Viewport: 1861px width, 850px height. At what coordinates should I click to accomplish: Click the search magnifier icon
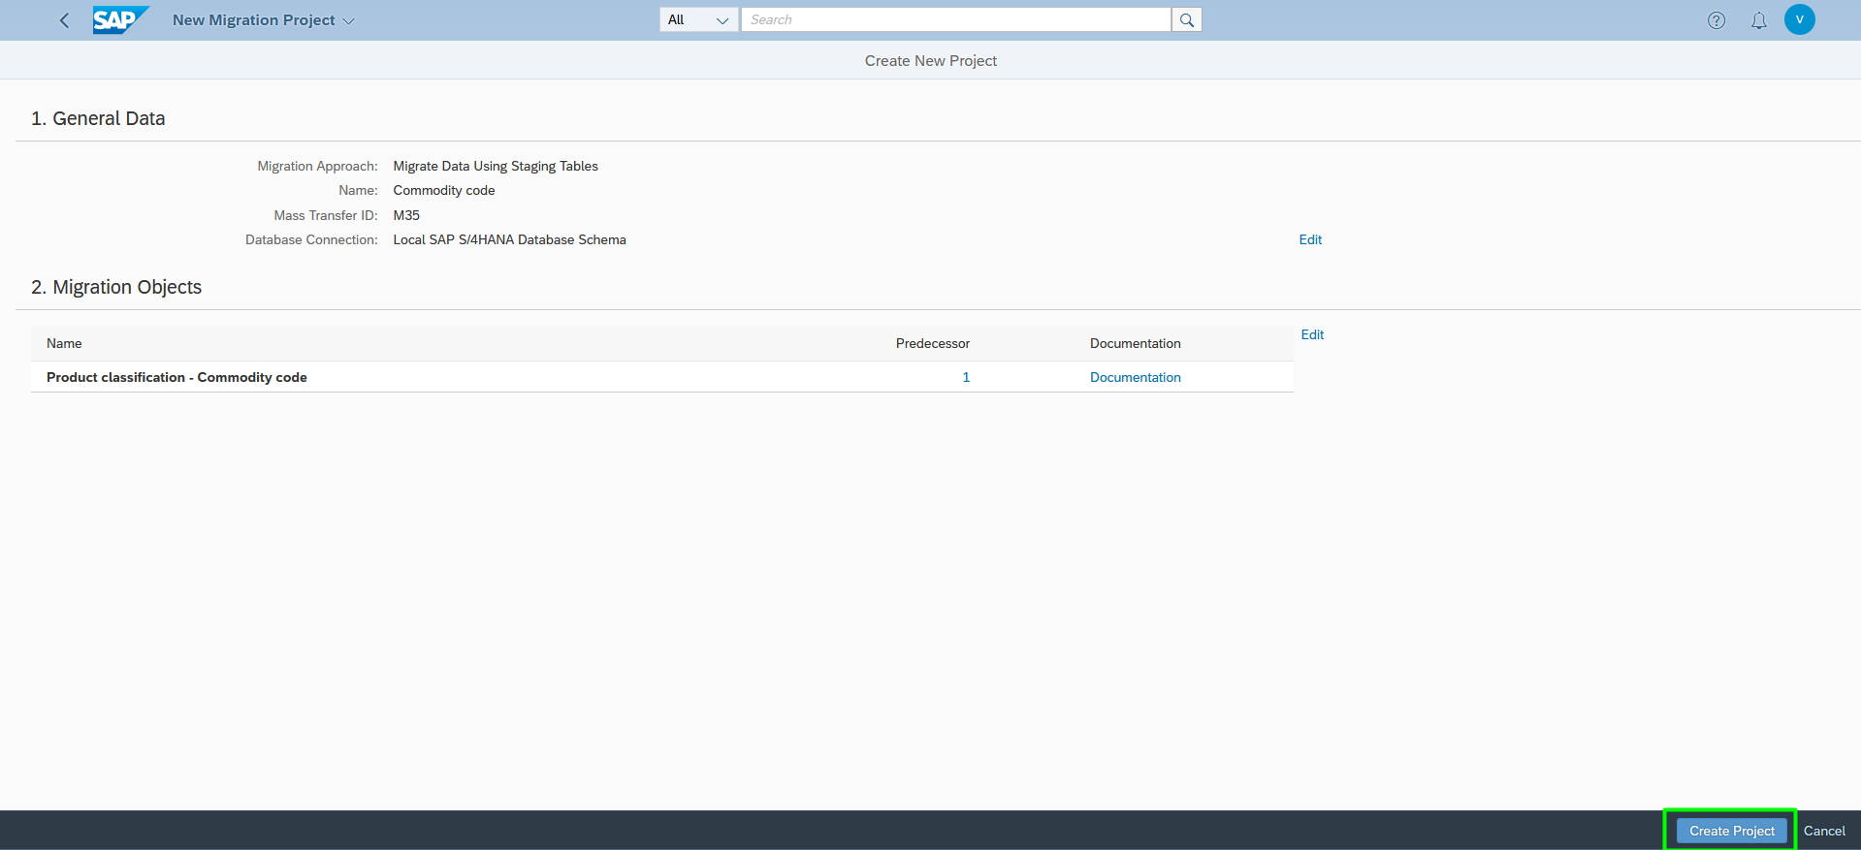[1186, 19]
